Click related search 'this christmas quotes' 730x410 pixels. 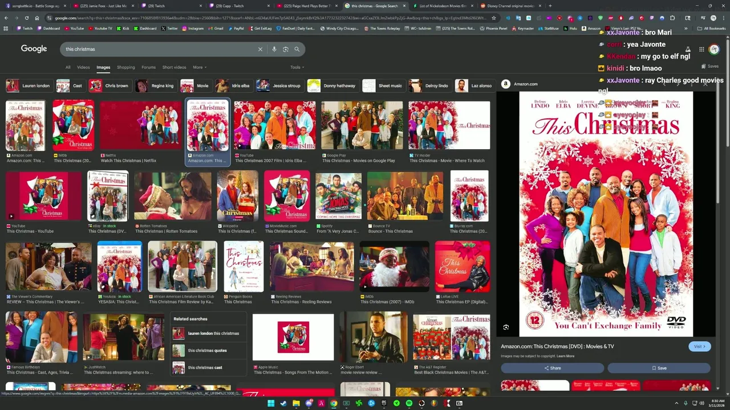point(208,350)
